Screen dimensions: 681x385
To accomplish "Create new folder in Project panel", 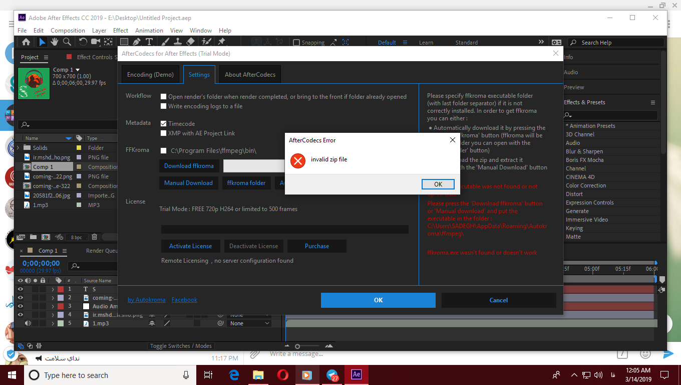I will tap(33, 237).
